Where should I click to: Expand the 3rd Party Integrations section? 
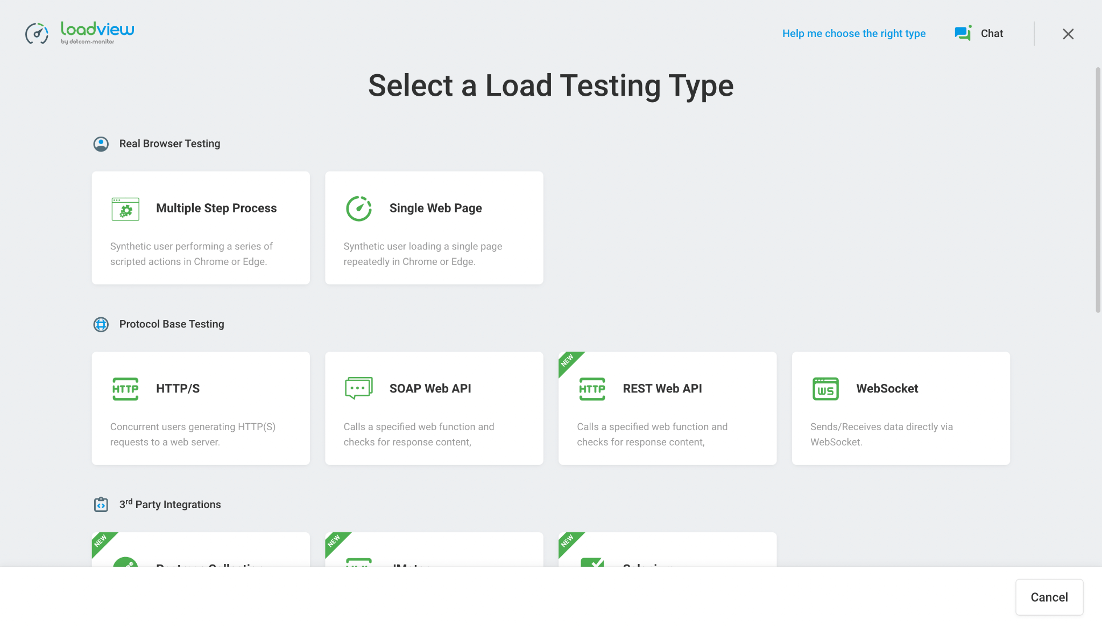[169, 504]
